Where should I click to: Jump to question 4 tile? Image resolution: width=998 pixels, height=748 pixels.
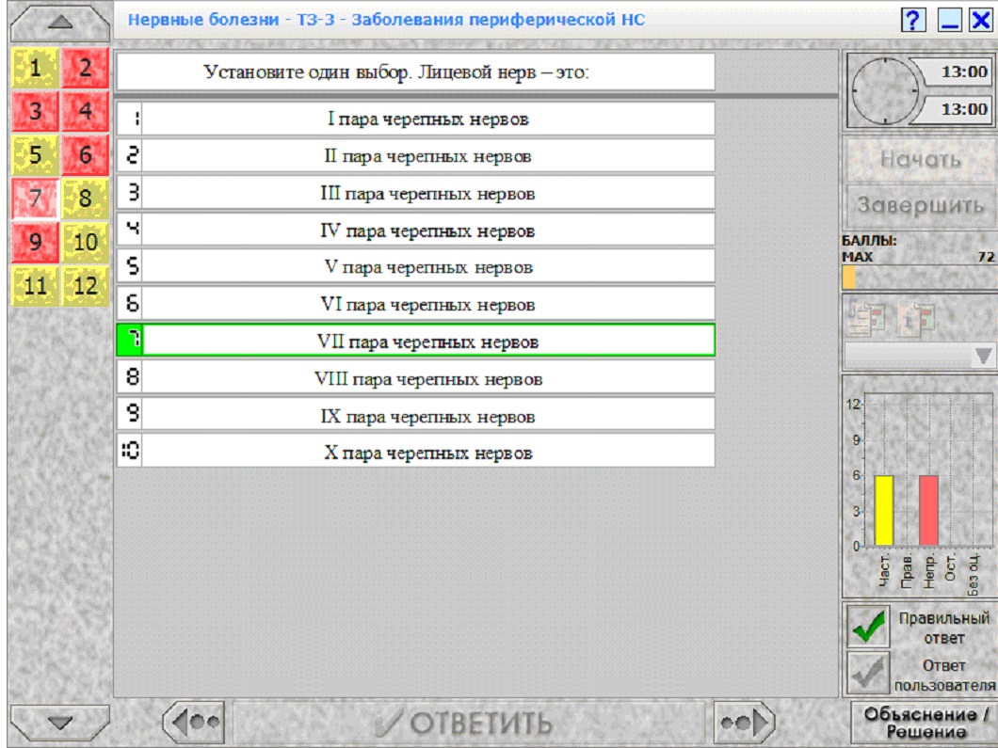coord(86,111)
